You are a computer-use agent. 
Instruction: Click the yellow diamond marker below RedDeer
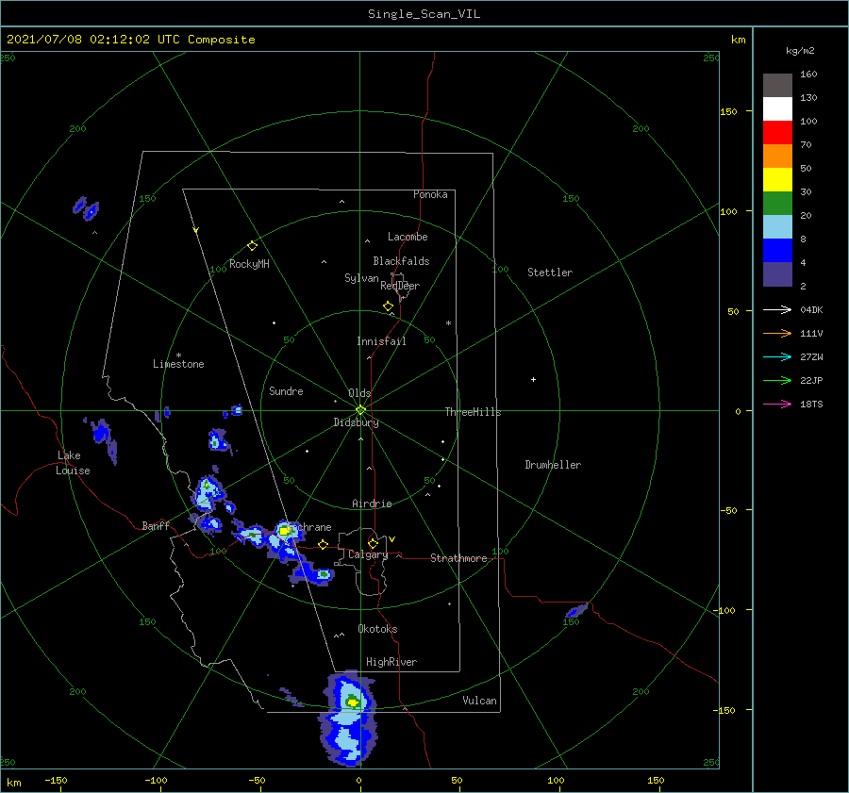[388, 306]
